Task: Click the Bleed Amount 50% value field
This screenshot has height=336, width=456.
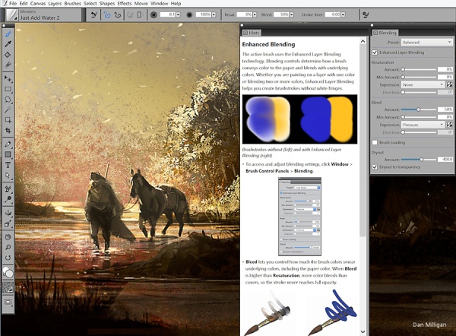Action: pyautogui.click(x=445, y=109)
